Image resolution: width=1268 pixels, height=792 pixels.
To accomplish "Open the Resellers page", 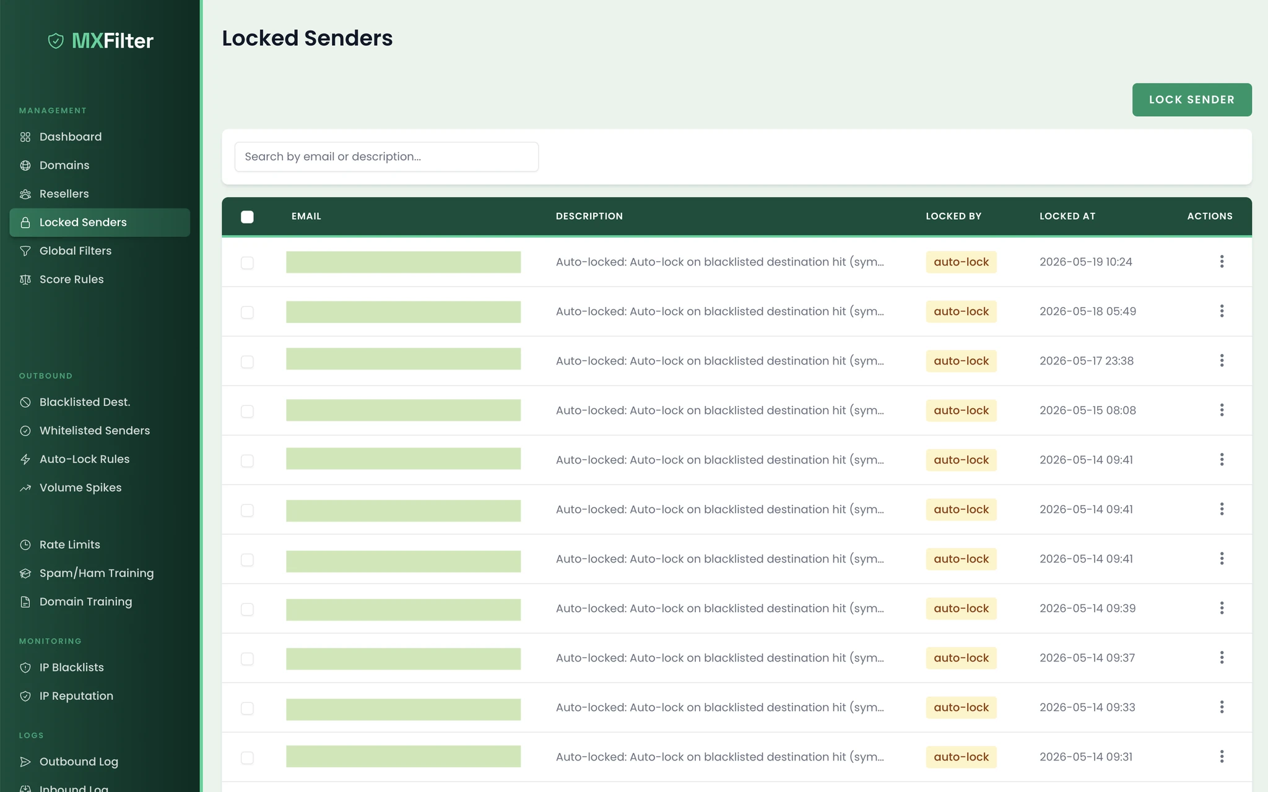I will 100,194.
